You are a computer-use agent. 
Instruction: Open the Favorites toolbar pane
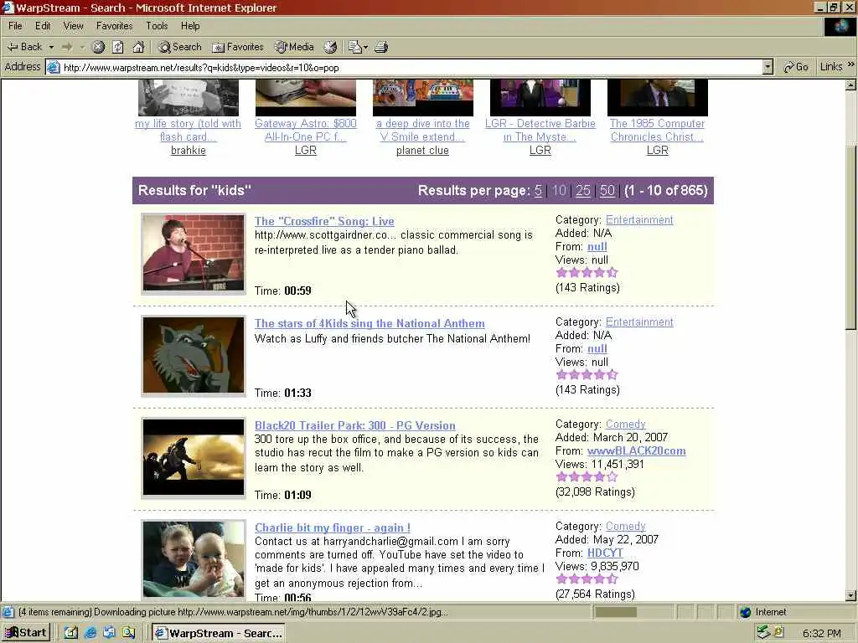click(237, 47)
